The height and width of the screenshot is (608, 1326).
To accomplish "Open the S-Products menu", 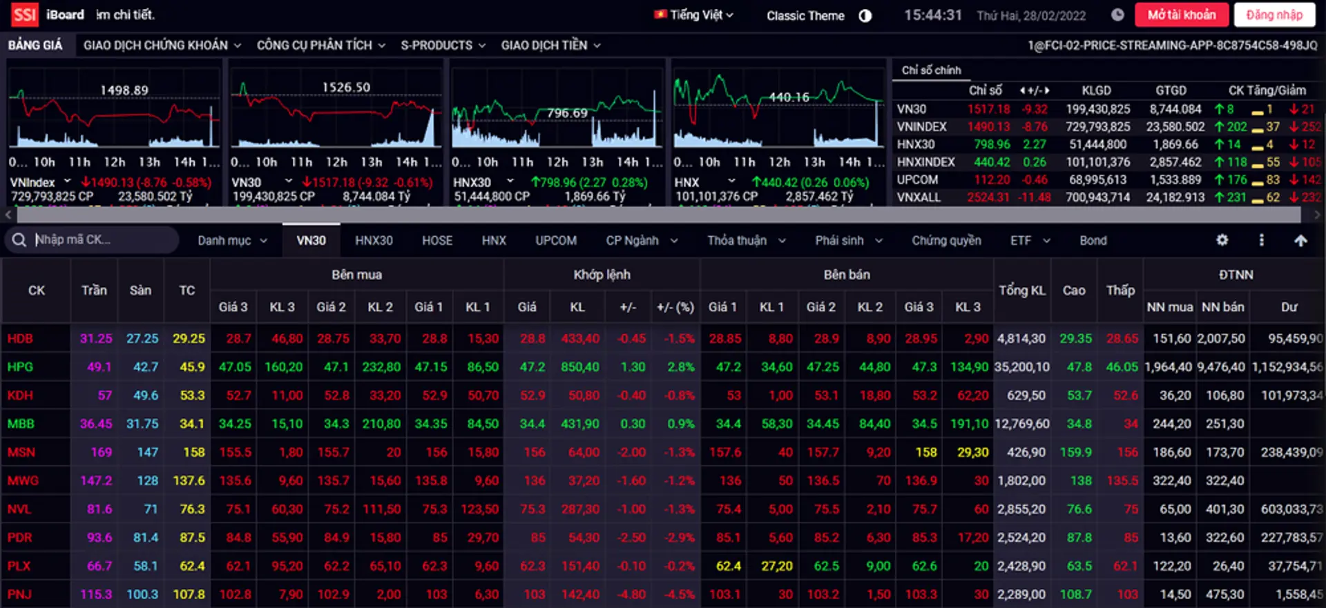I will (x=443, y=46).
